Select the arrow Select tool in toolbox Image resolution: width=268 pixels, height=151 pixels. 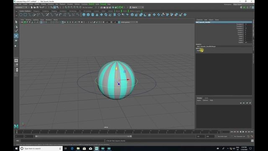click(x=16, y=22)
